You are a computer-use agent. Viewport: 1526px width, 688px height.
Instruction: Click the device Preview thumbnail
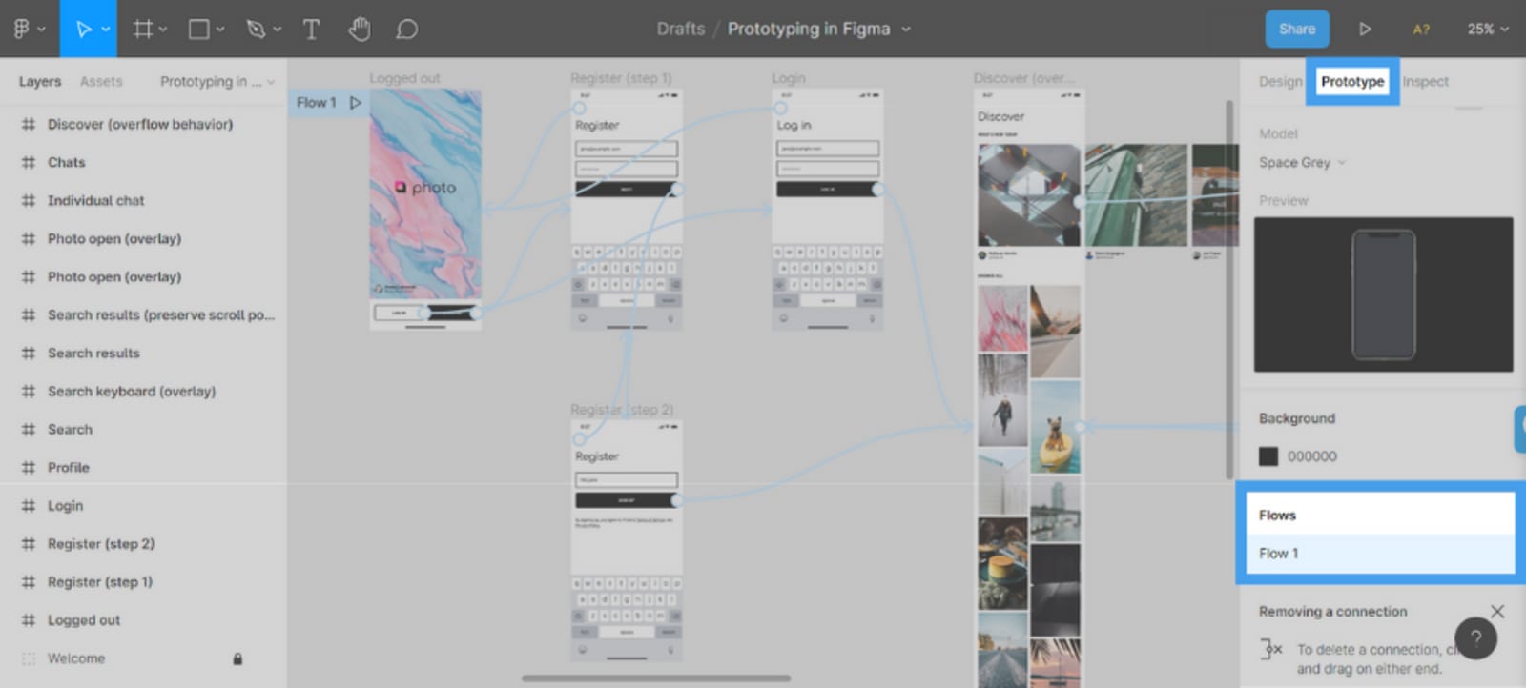pyautogui.click(x=1383, y=294)
